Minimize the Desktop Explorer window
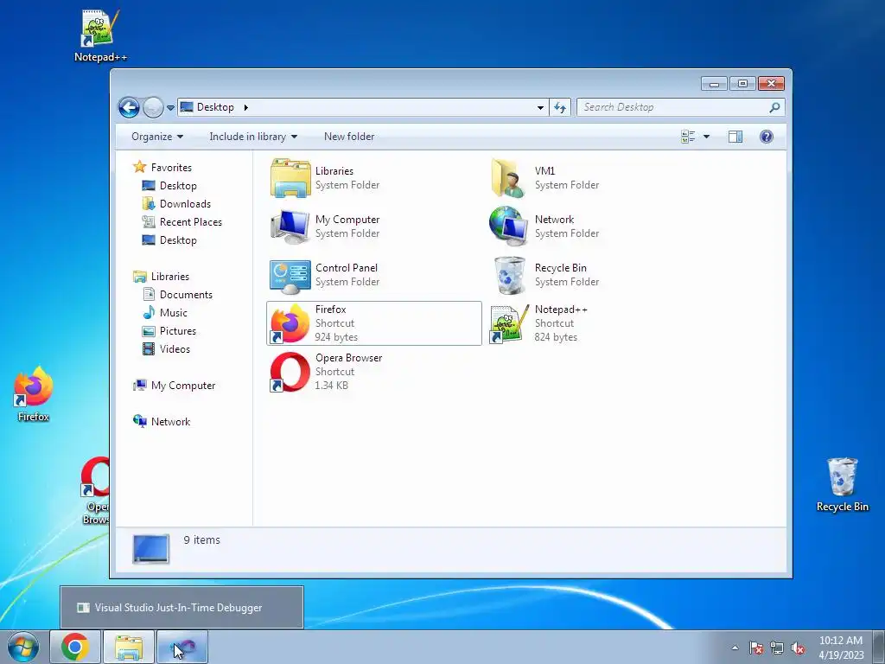This screenshot has width=885, height=664. point(714,84)
